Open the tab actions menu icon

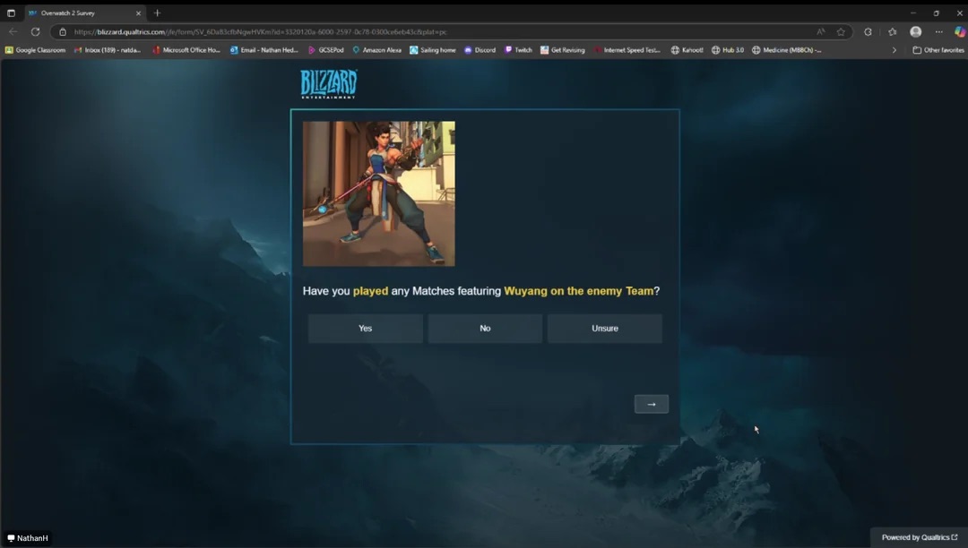(11, 13)
